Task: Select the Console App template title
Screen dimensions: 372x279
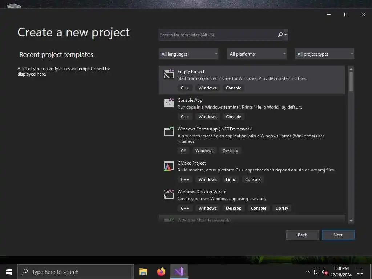Action: pos(190,100)
